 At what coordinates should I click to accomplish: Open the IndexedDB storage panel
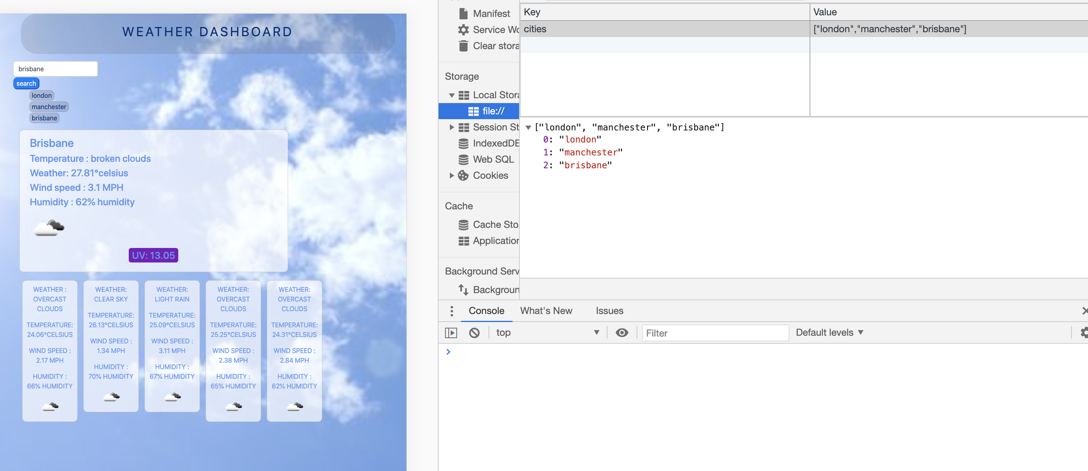point(464,143)
